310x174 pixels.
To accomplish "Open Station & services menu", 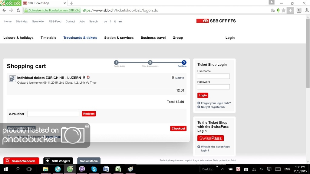I will tap(119, 38).
